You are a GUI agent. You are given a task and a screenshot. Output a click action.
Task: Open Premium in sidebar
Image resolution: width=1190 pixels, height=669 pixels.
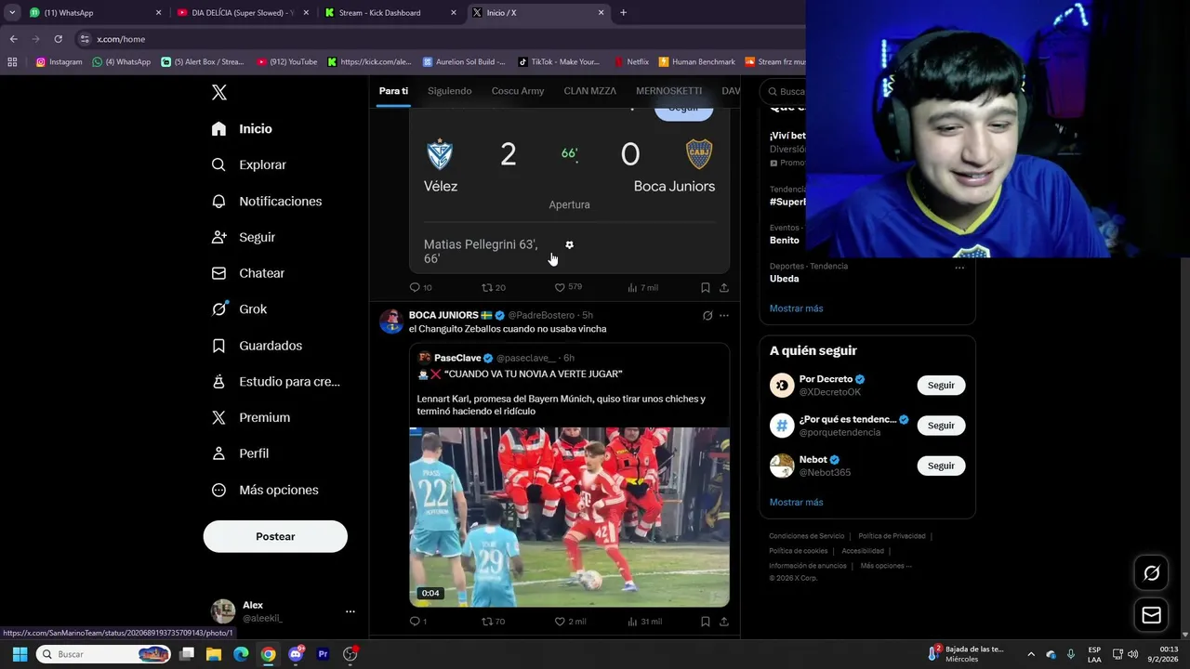pos(251,417)
